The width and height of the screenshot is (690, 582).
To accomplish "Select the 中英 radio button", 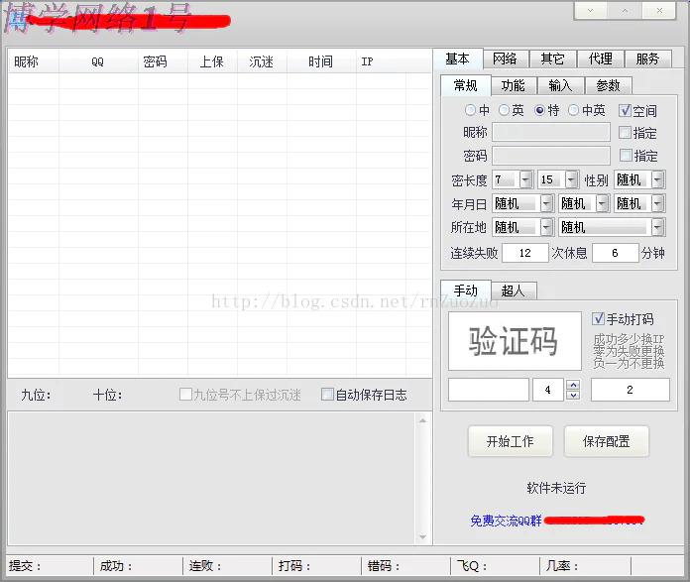I will 574,110.
